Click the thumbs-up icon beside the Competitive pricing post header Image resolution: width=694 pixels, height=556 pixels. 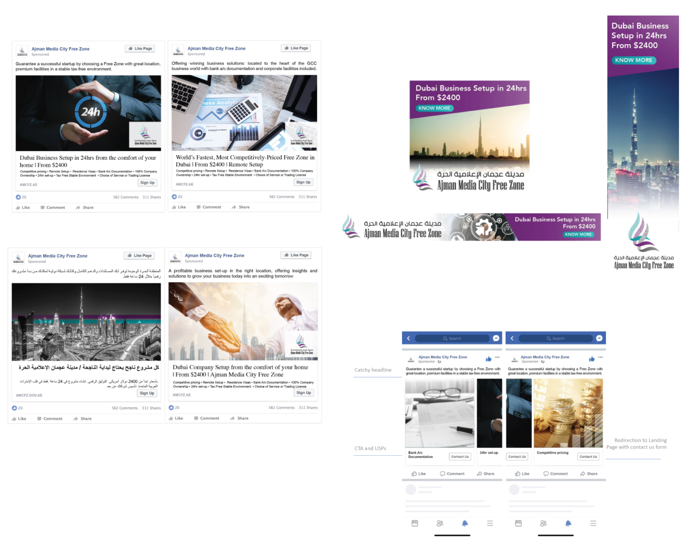pyautogui.click(x=592, y=359)
